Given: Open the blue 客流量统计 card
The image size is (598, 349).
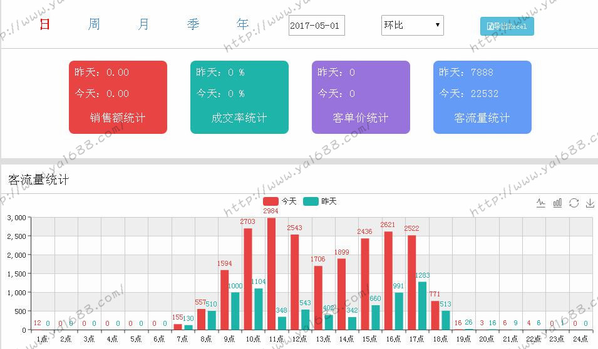Looking at the screenshot, I should click(x=482, y=97).
